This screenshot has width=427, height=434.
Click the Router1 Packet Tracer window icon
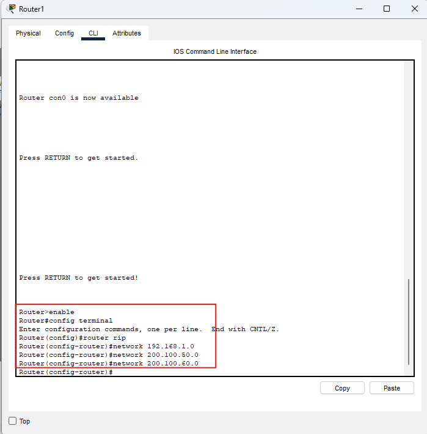(x=12, y=9)
